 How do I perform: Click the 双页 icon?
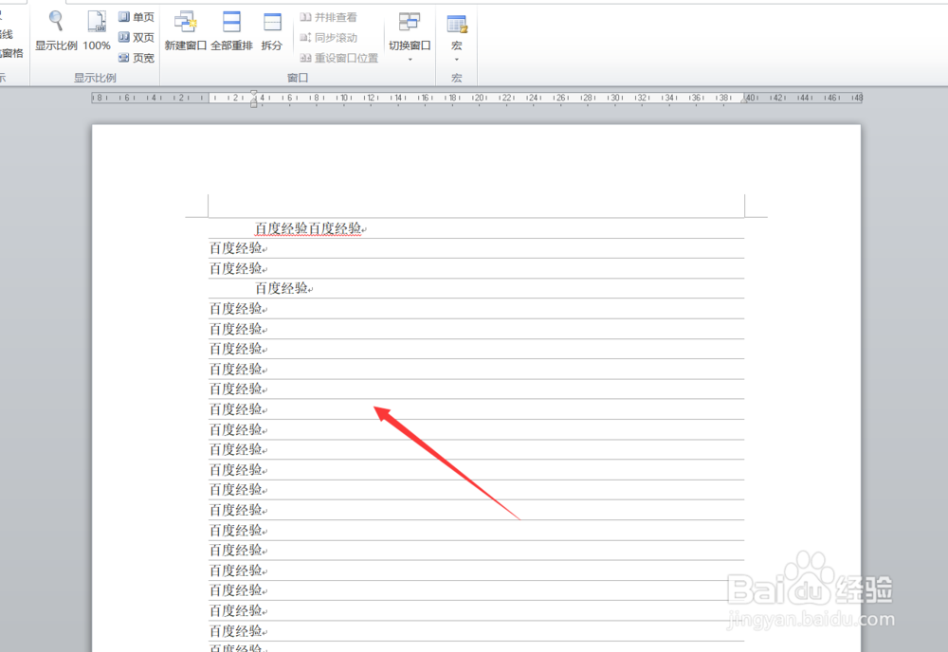pyautogui.click(x=124, y=38)
